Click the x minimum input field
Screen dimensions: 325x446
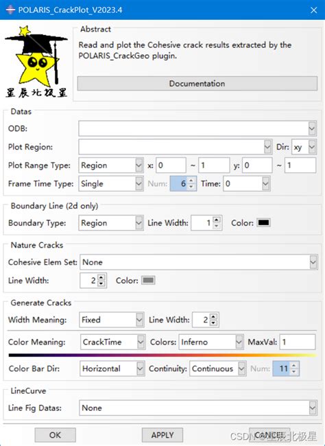(171, 165)
